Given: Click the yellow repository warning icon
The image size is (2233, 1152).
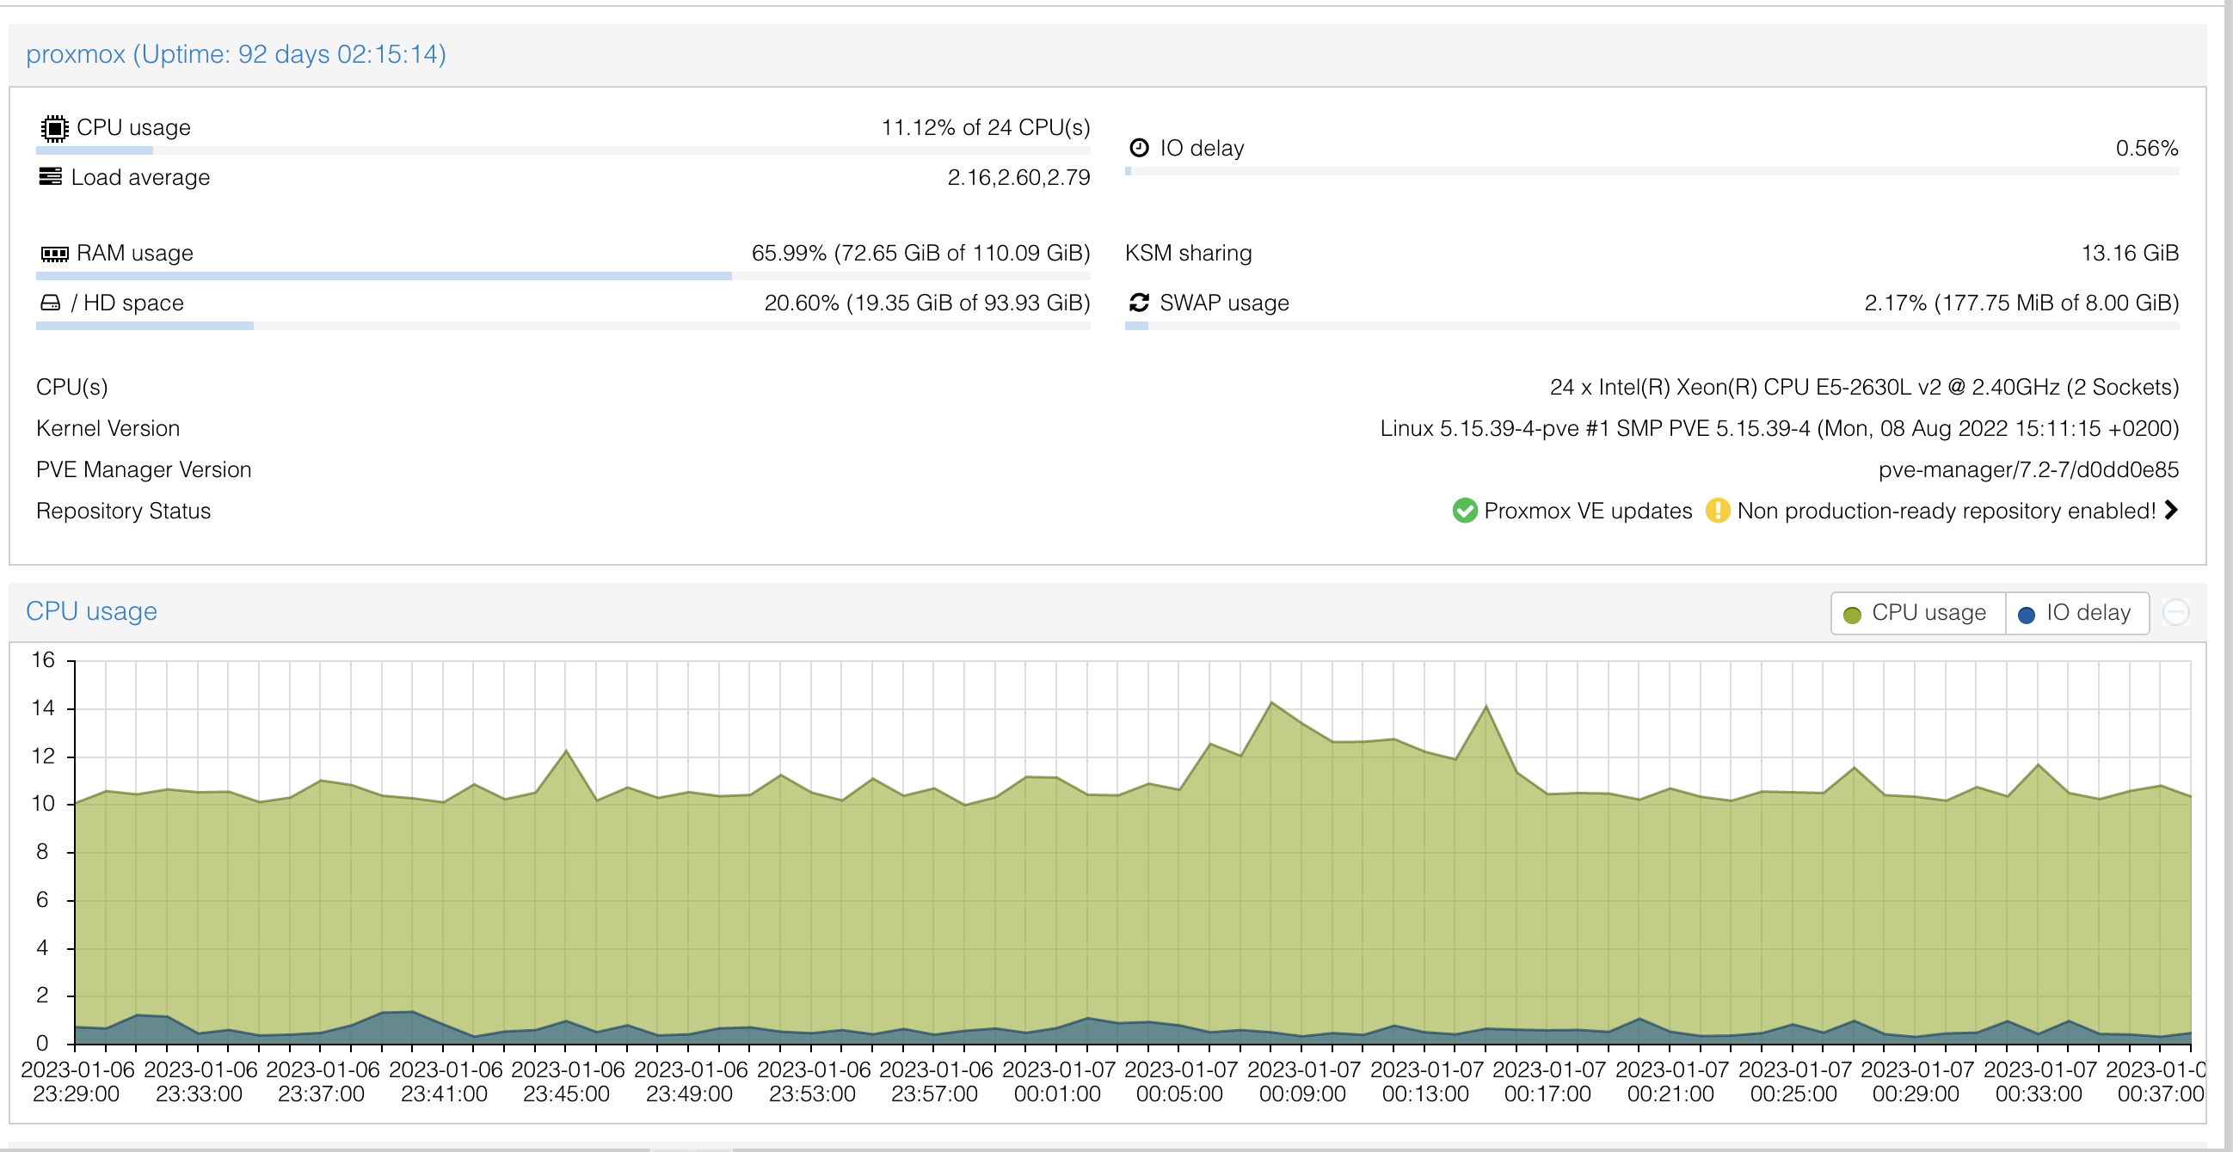Looking at the screenshot, I should tap(1716, 510).
